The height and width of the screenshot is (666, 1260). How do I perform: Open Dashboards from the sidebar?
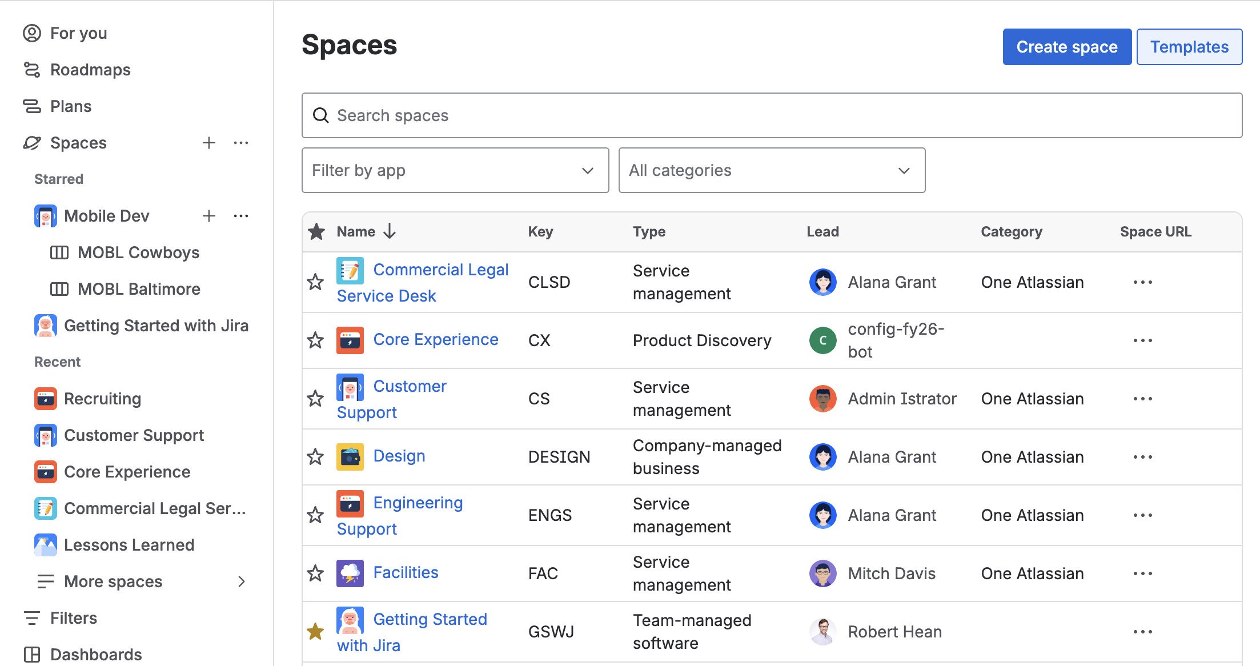(x=95, y=654)
